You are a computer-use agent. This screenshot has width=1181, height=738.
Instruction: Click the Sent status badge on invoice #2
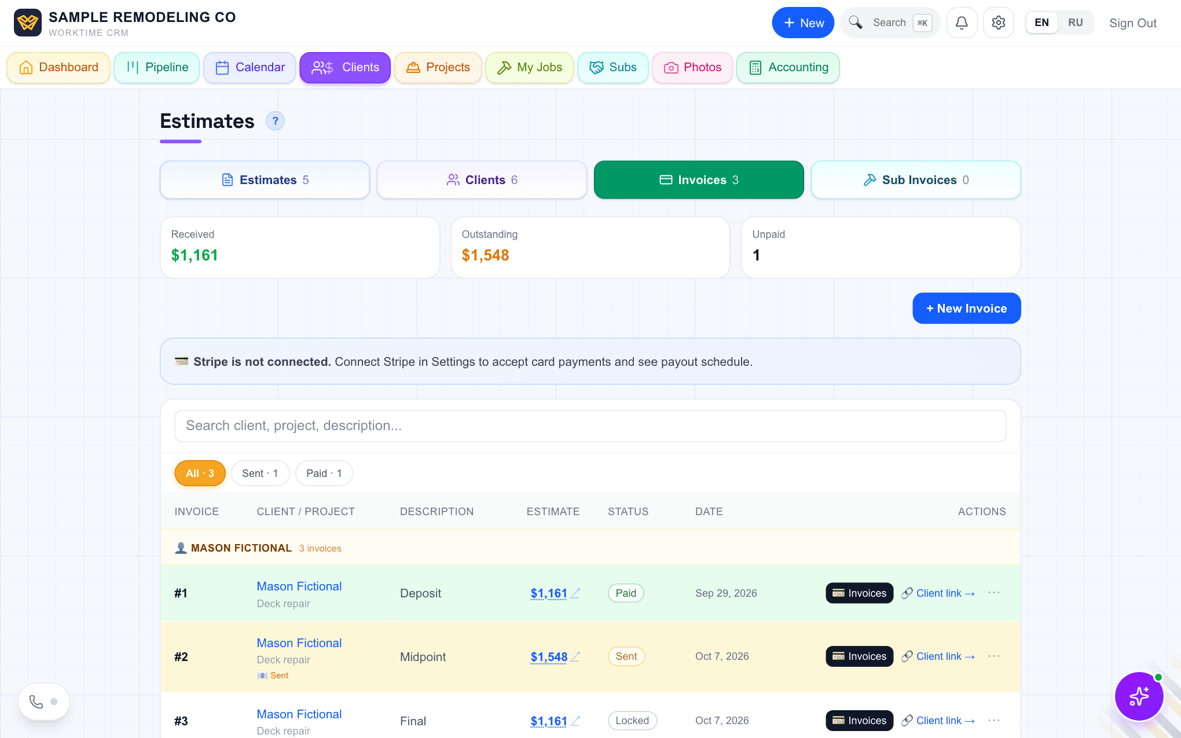pyautogui.click(x=626, y=656)
